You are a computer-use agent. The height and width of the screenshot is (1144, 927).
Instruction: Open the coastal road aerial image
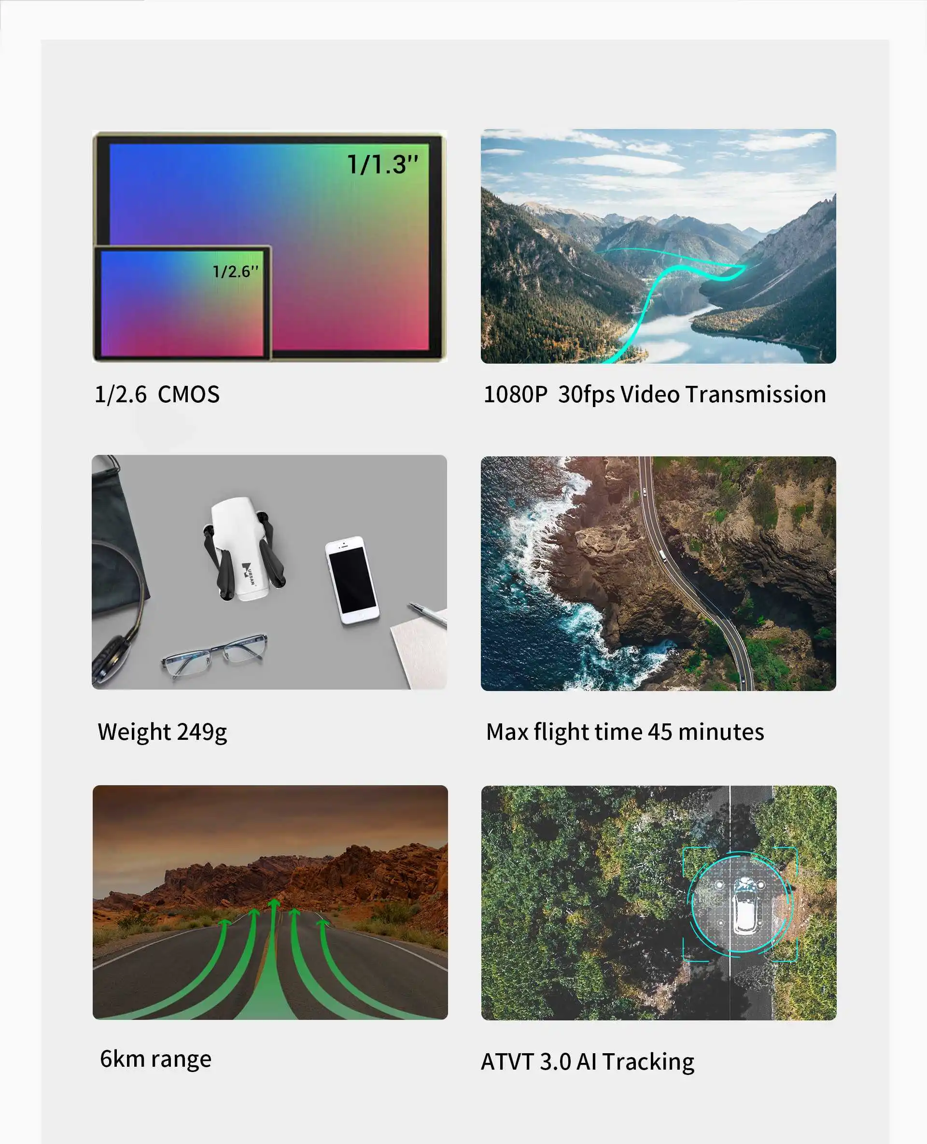coord(658,573)
